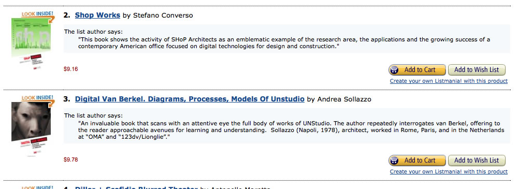Click Look Inside badge on item 4
Viewport: 518px width, 189px height.
(x=37, y=187)
